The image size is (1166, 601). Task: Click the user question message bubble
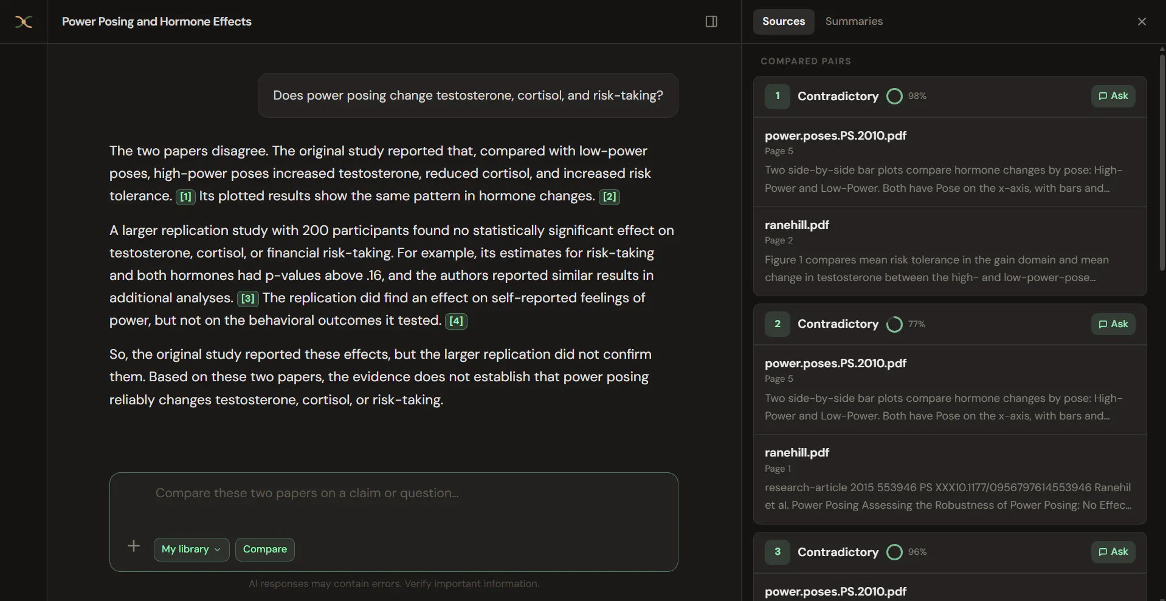(468, 95)
